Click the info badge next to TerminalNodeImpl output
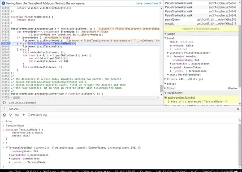This screenshot has width=242, height=172. point(139,148)
